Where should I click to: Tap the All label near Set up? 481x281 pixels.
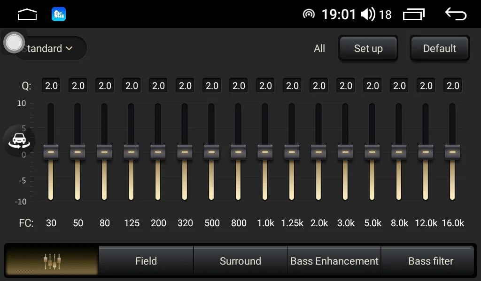pyautogui.click(x=319, y=49)
